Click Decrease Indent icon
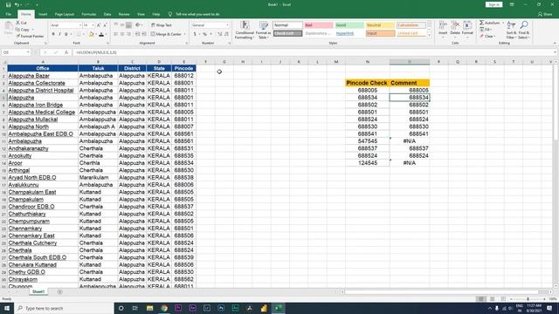Screen dimensions: 559x314 [x=138, y=34]
